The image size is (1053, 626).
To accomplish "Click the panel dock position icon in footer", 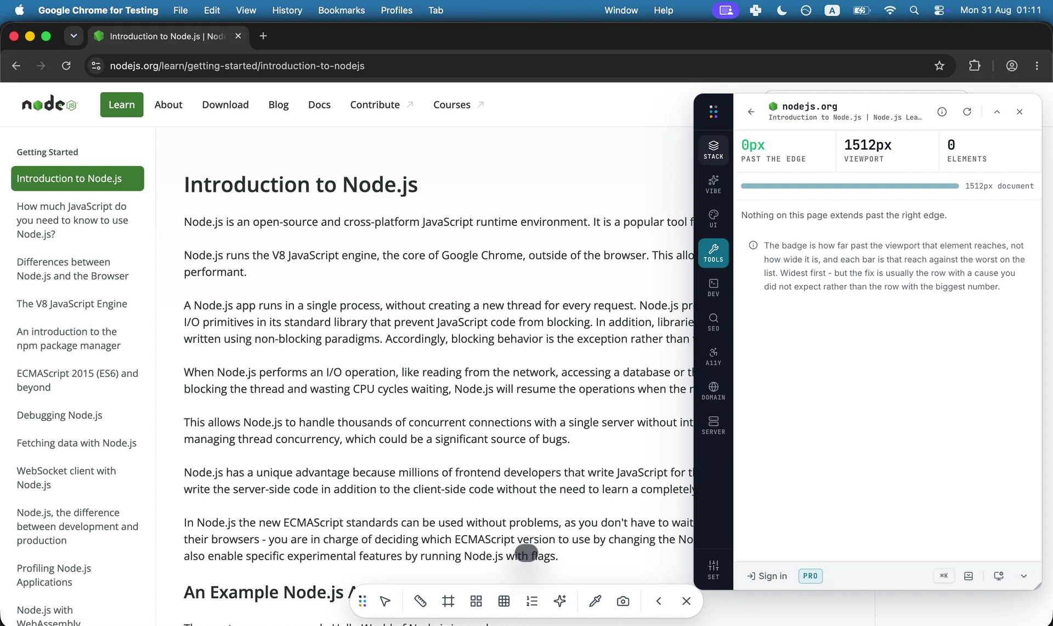I will coord(969,576).
